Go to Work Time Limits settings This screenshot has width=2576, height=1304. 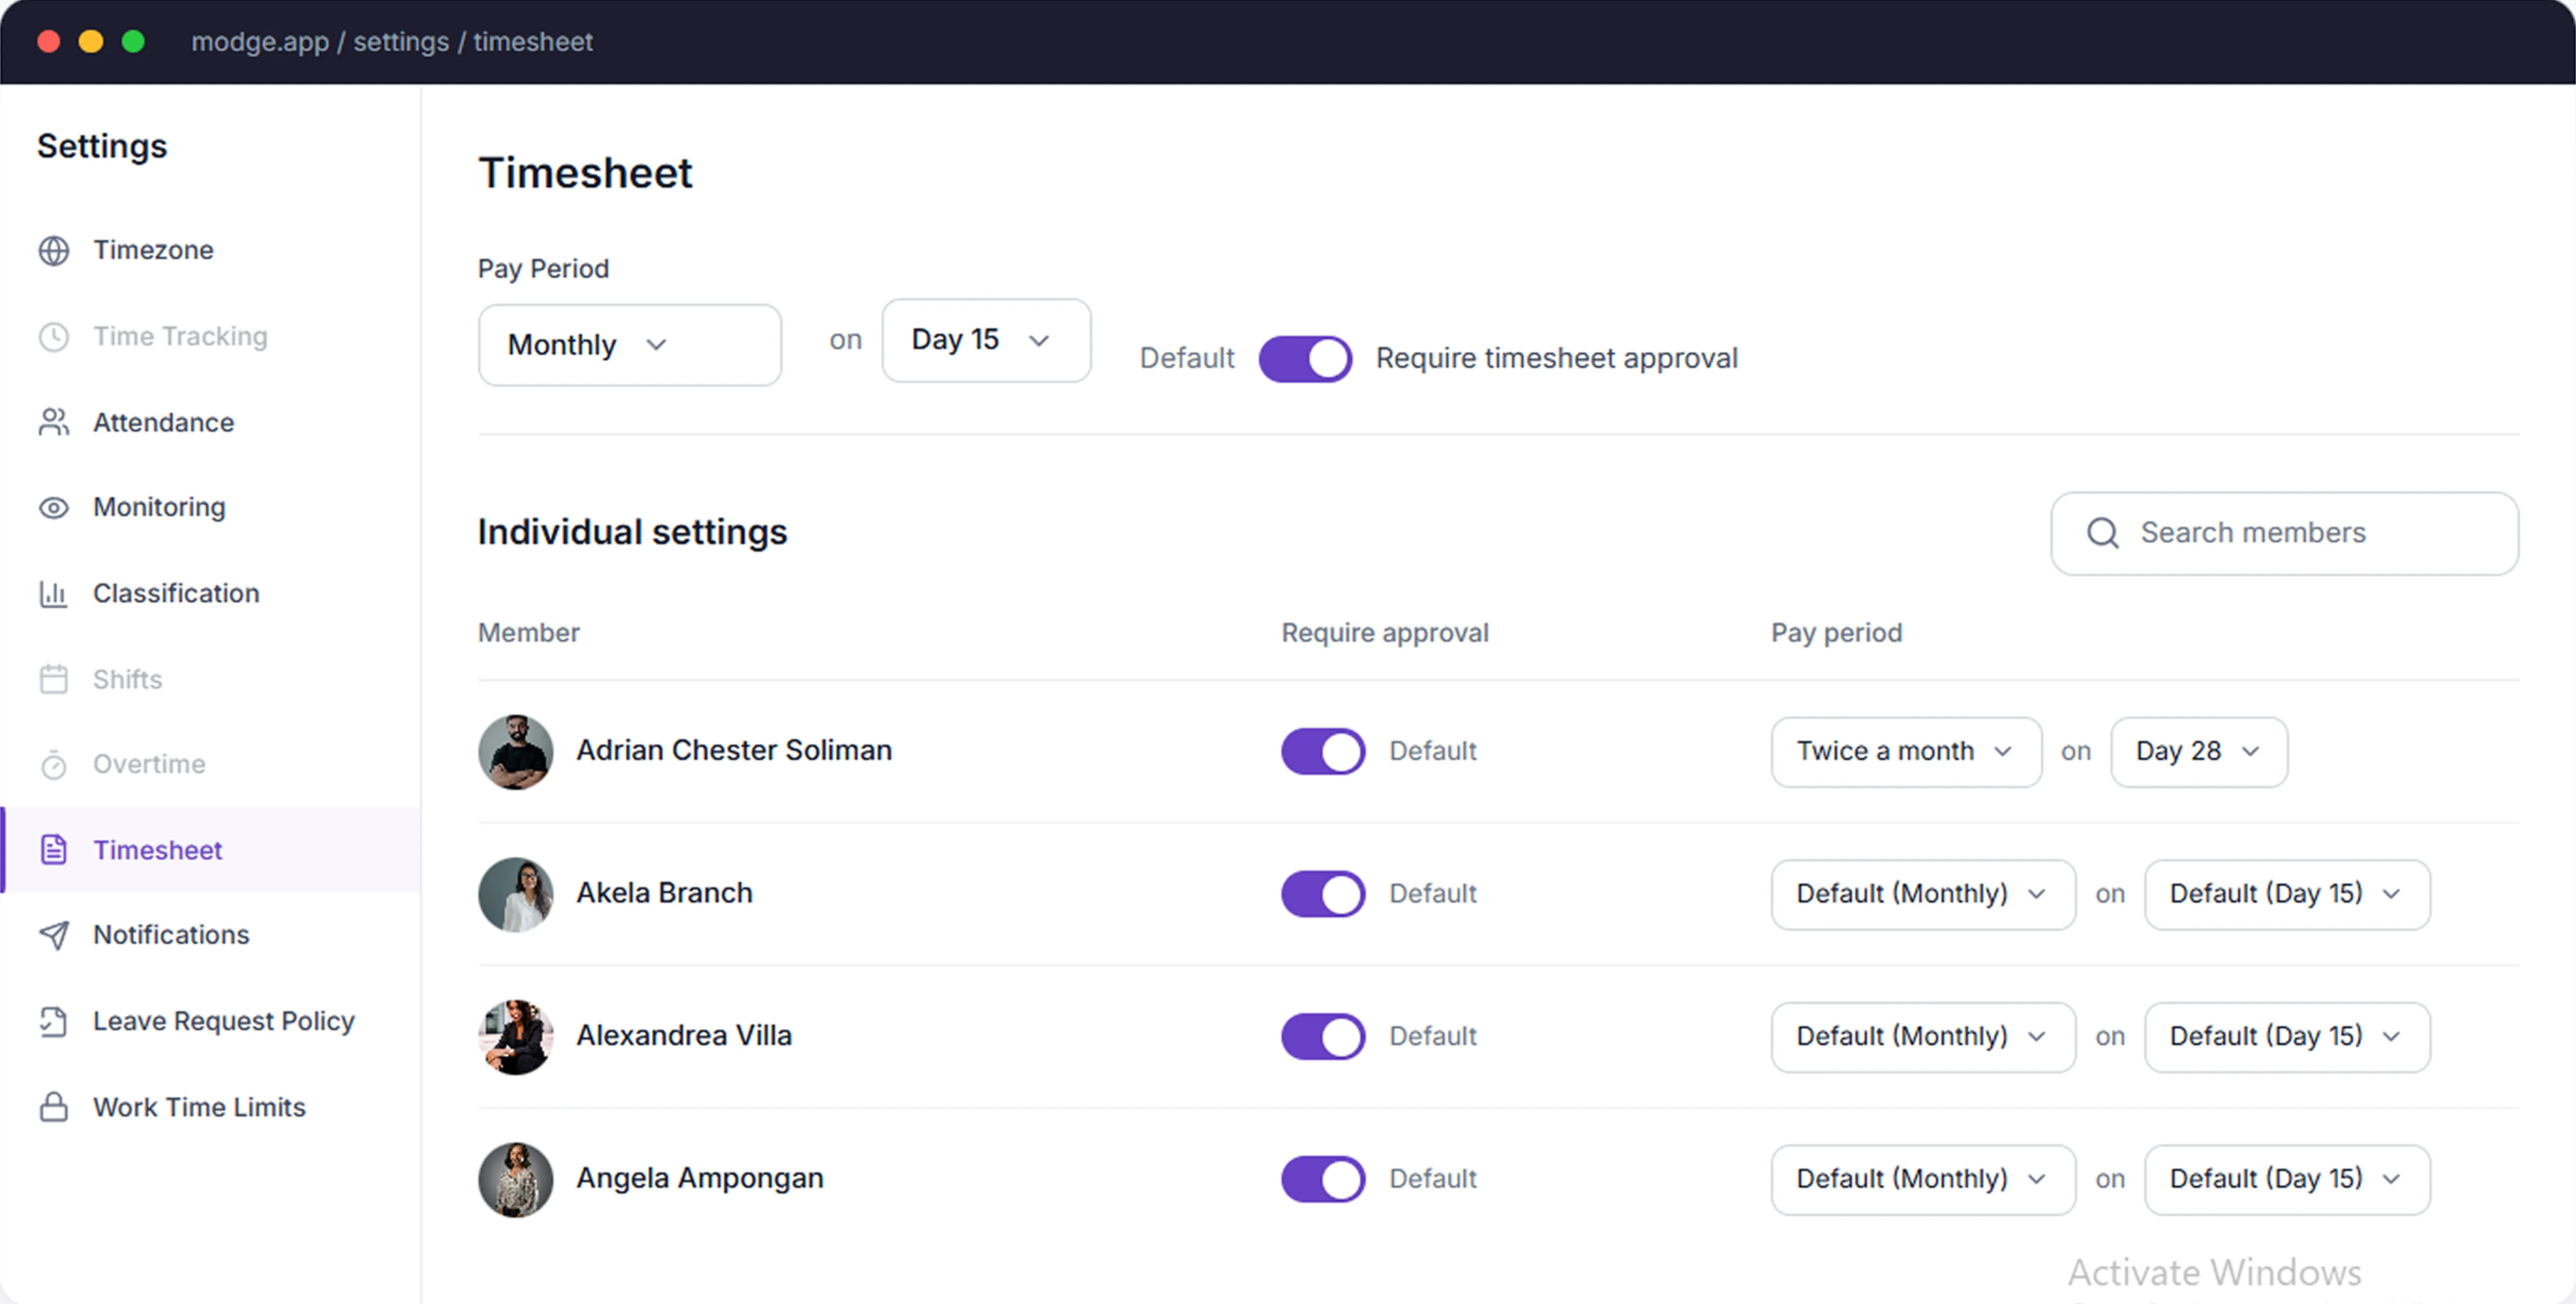(x=210, y=1107)
